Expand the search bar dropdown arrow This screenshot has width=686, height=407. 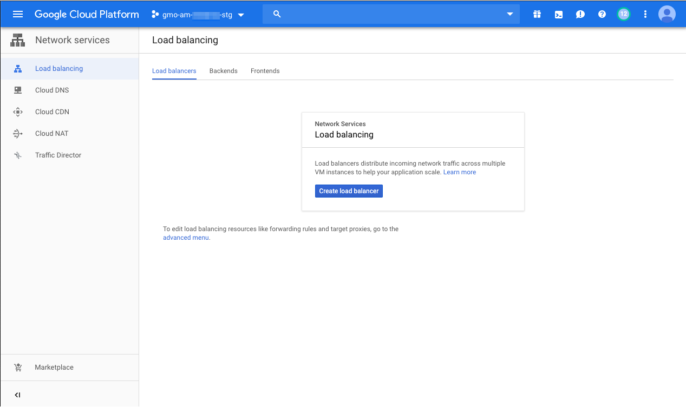tap(509, 14)
